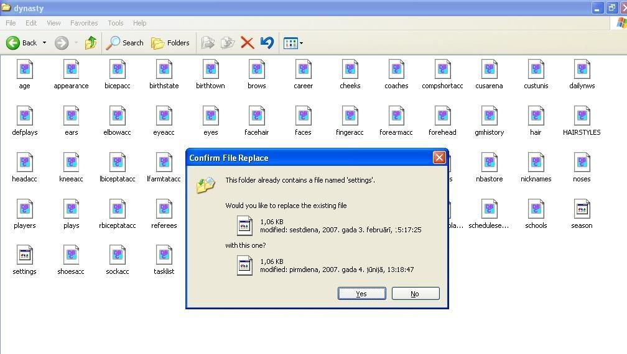Close the Confirm File Replace dialog
627x354 pixels.
439,158
